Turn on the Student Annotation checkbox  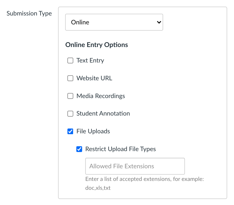click(70, 114)
